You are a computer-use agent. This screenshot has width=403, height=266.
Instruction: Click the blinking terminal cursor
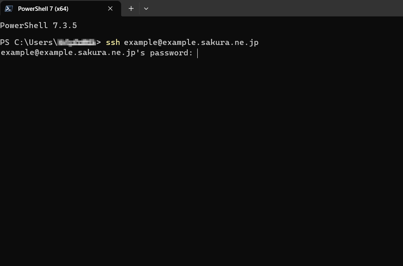click(x=197, y=53)
